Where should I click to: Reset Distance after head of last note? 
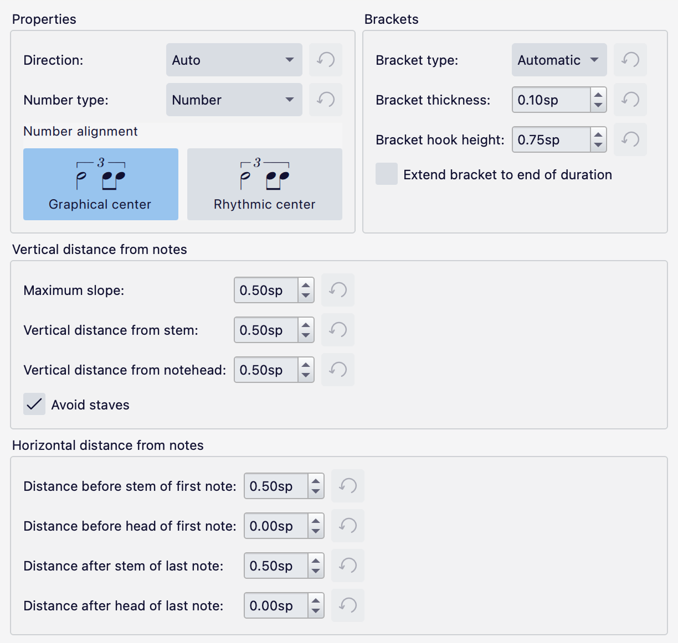pyautogui.click(x=348, y=605)
